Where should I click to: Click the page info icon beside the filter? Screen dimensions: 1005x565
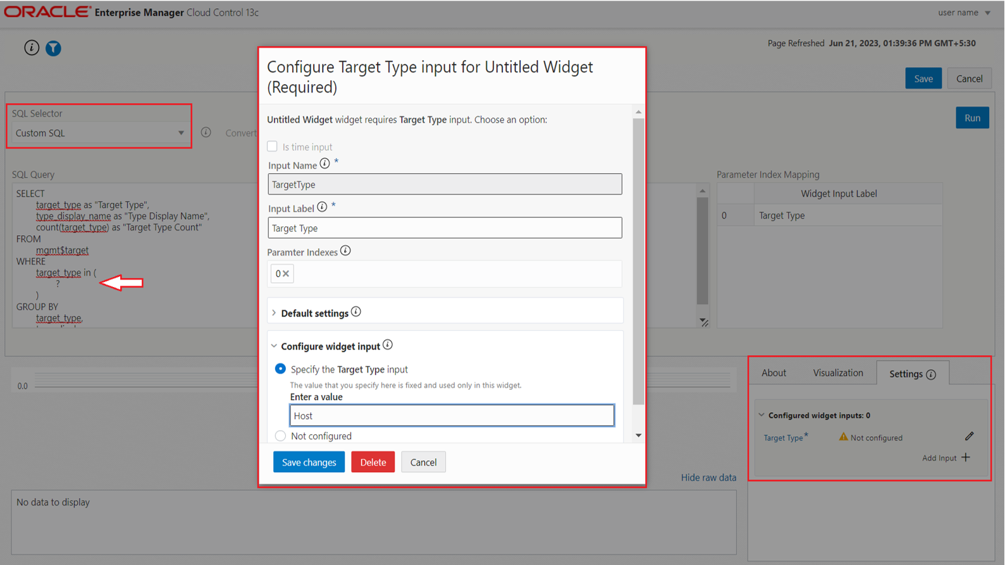click(32, 47)
